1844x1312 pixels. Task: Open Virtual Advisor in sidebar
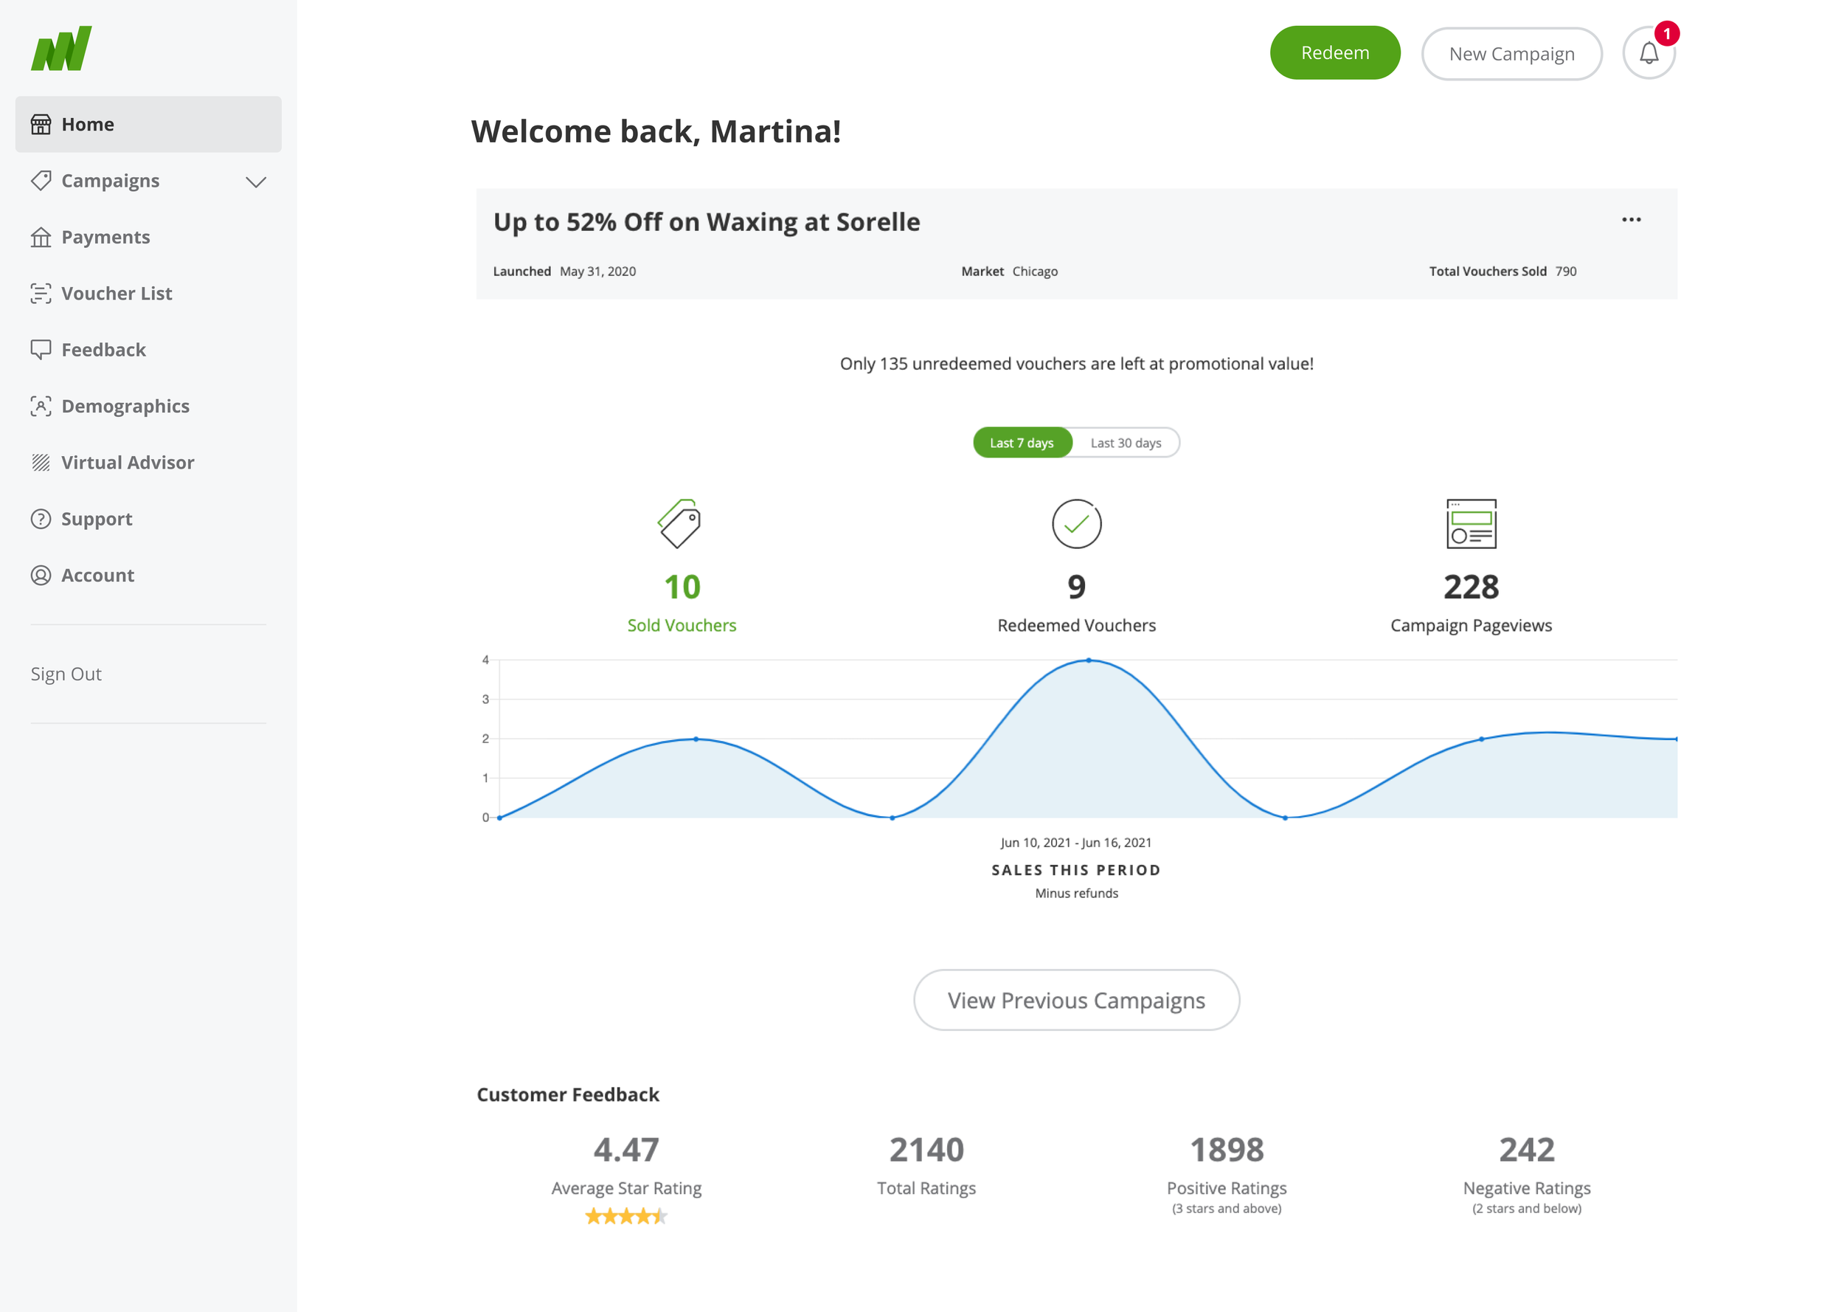pyautogui.click(x=128, y=462)
